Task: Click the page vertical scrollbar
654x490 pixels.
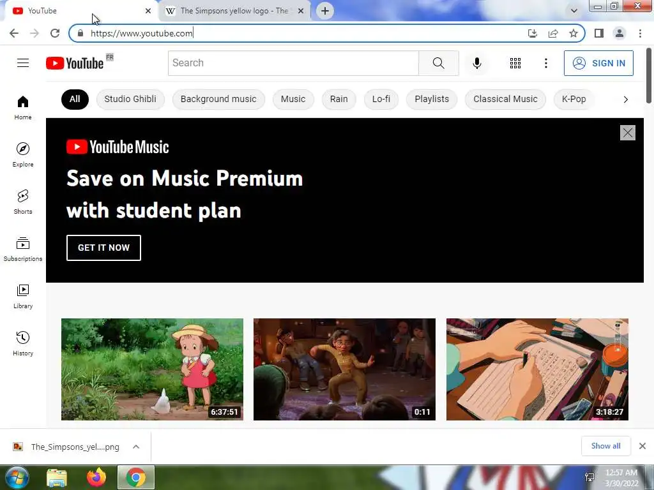Action: click(649, 75)
